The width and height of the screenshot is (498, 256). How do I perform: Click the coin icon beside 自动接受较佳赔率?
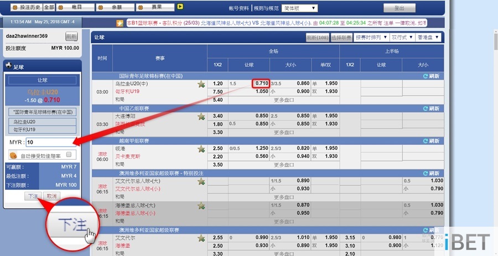pos(13,155)
